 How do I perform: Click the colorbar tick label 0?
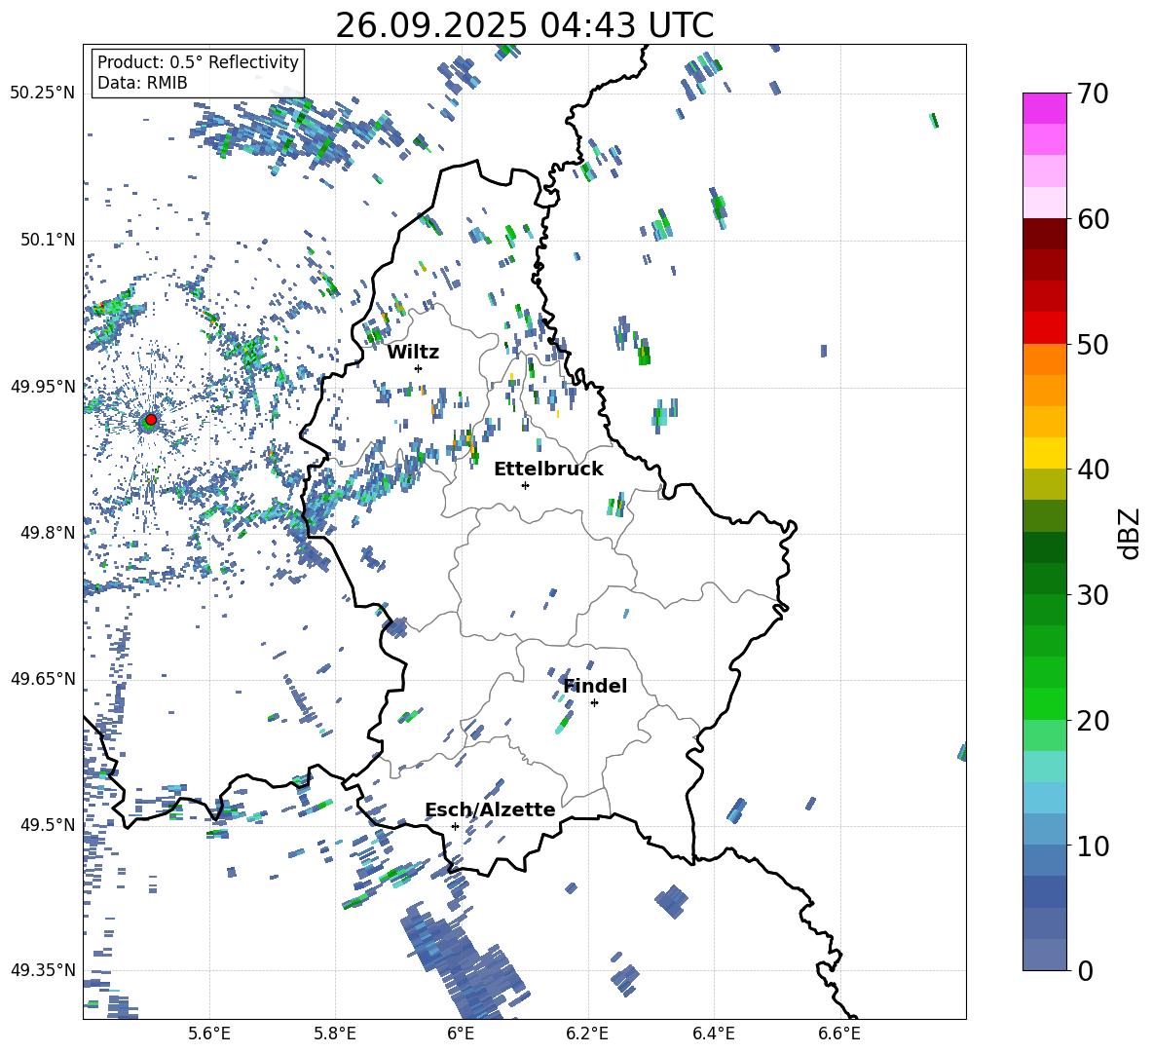pyautogui.click(x=1086, y=970)
